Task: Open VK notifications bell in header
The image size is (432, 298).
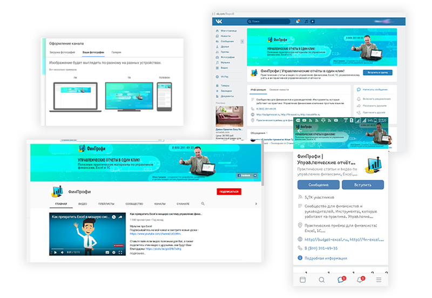Action: [298, 21]
